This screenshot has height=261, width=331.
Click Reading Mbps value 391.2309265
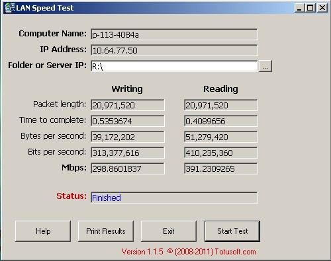tap(221, 168)
